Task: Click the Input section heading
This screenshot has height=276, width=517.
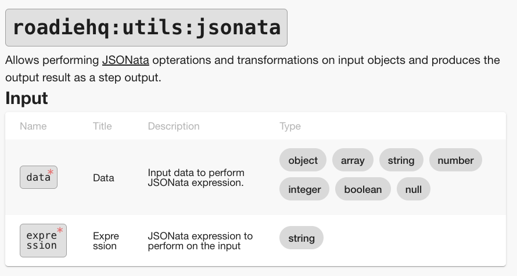Action: 27,99
